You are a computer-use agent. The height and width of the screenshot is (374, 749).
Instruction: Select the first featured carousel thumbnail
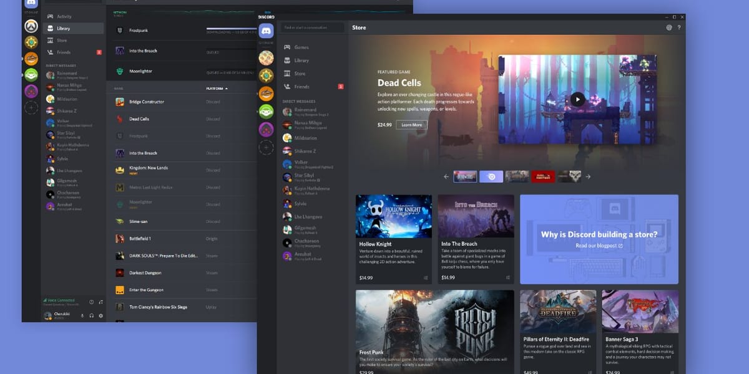tap(465, 176)
